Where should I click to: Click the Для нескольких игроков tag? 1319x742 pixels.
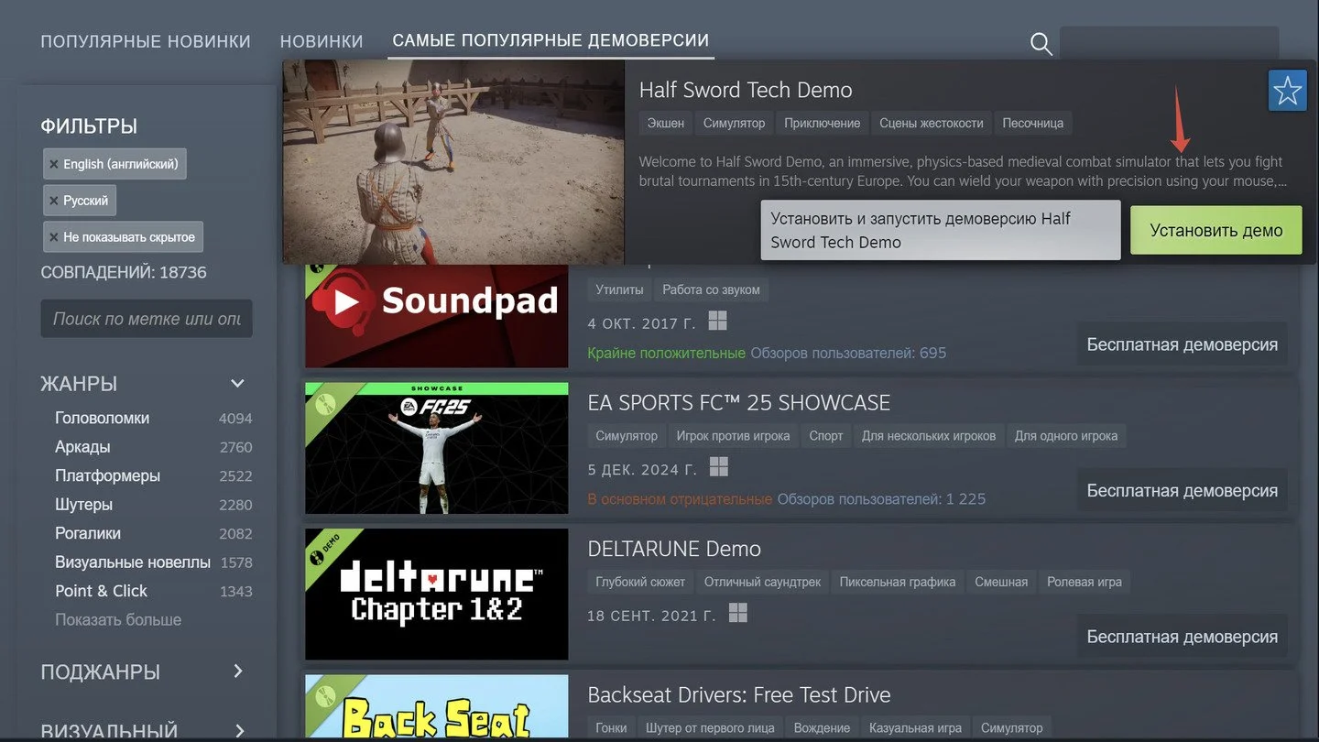929,436
